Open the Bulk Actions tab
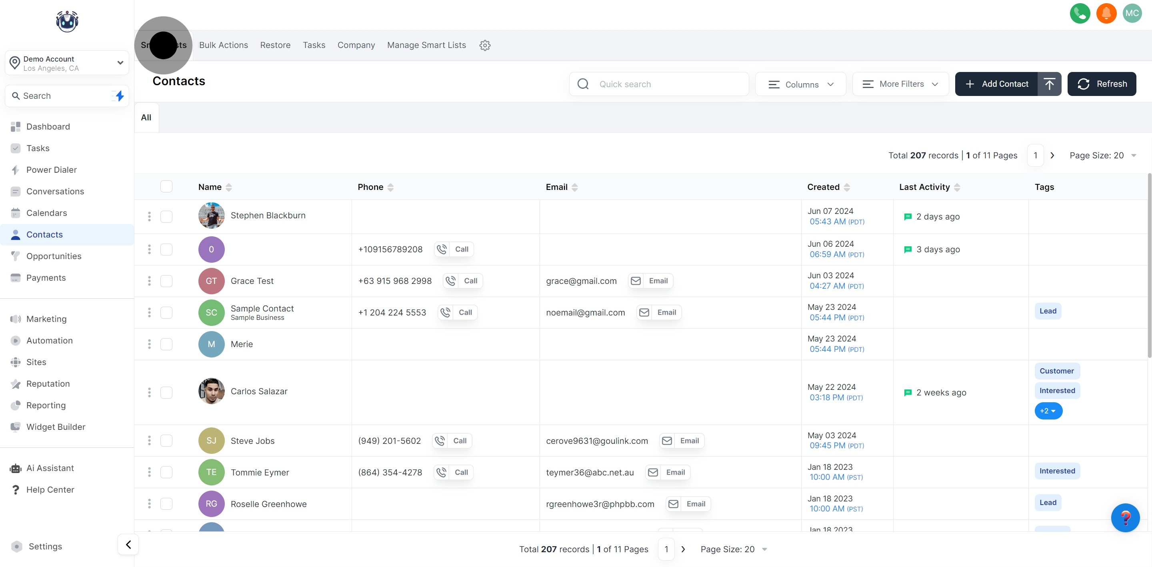The width and height of the screenshot is (1152, 567). tap(223, 45)
